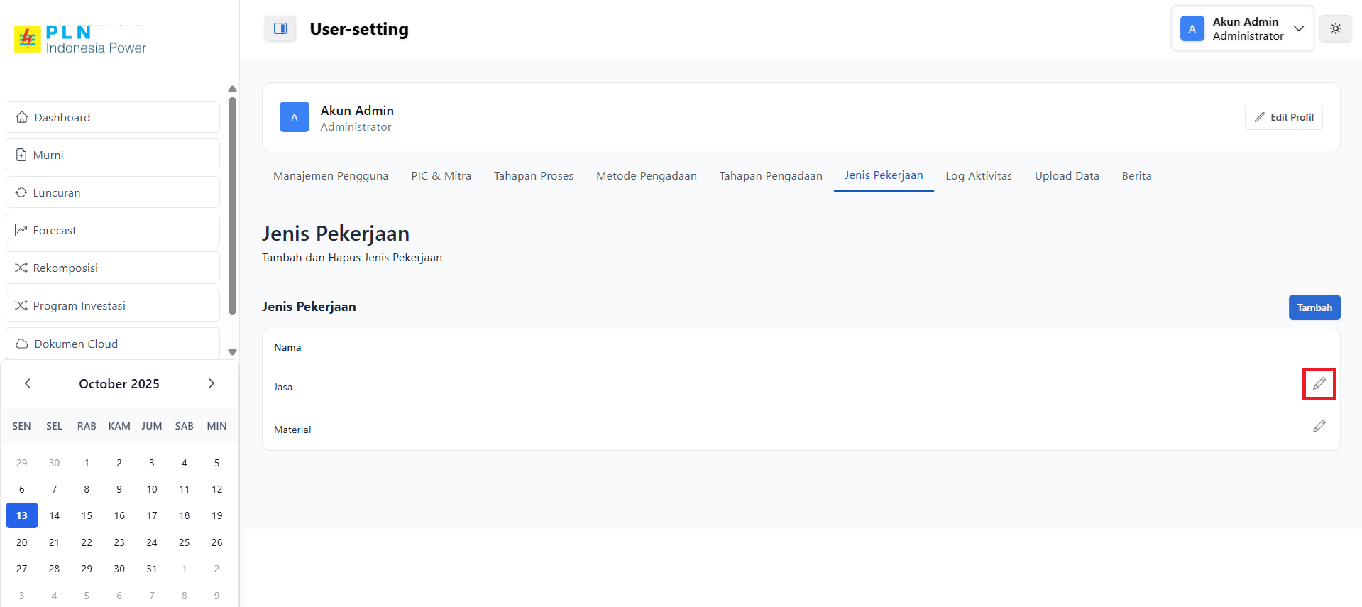Click the Edit Profil button
The width and height of the screenshot is (1362, 607).
click(1283, 117)
